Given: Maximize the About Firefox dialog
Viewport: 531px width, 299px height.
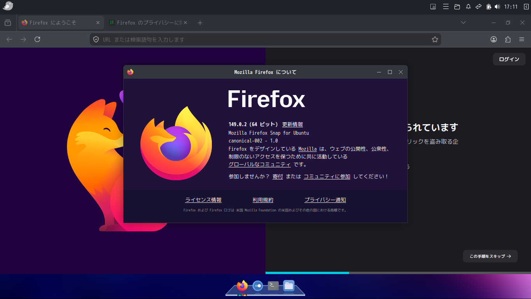Looking at the screenshot, I should pyautogui.click(x=390, y=72).
